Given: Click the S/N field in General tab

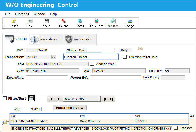Looking at the screenshot, I should tap(119, 71).
